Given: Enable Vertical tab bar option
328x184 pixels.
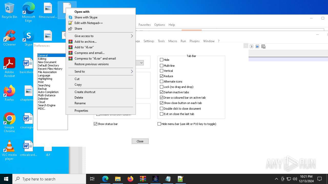Looking at the screenshot, I should pos(162,71).
